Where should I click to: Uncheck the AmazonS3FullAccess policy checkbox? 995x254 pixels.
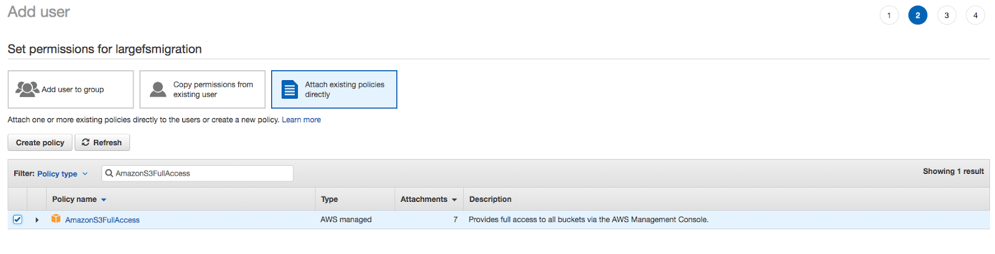[17, 219]
